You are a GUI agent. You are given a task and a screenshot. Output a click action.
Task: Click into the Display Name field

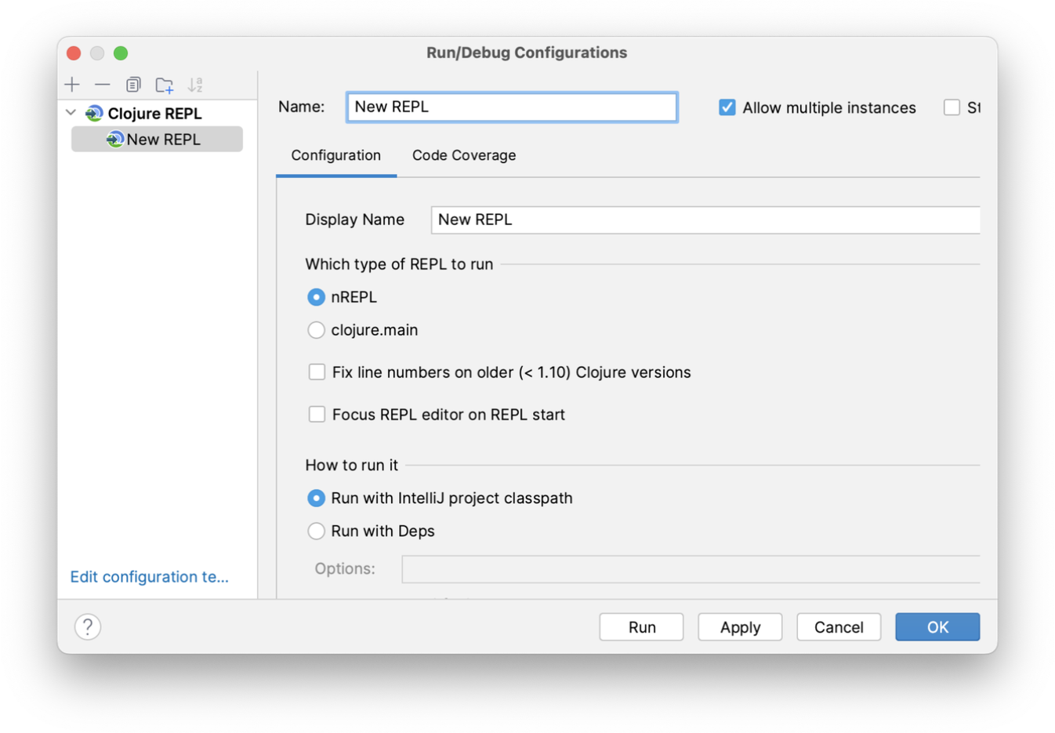pos(705,220)
